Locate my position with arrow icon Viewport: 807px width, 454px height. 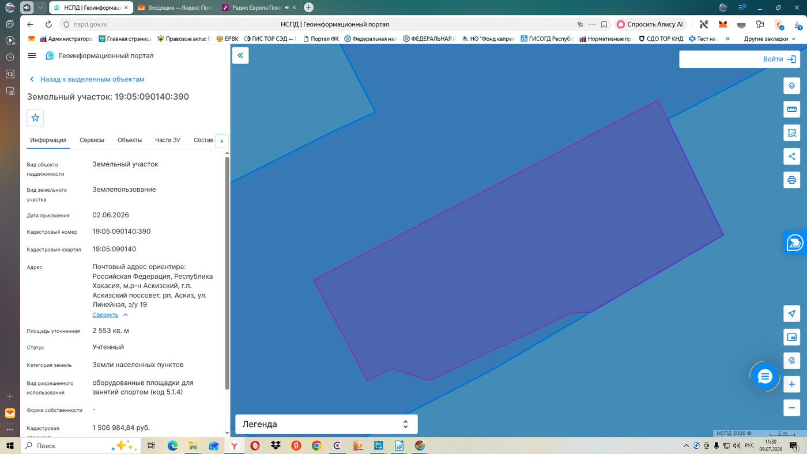click(791, 313)
